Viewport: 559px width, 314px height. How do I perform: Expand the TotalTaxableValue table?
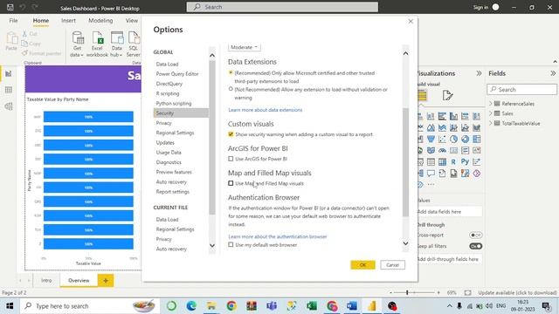(491, 123)
